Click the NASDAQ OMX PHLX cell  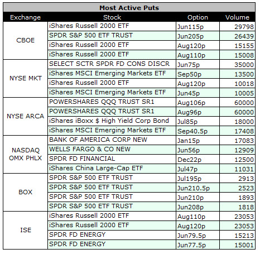[25, 154]
